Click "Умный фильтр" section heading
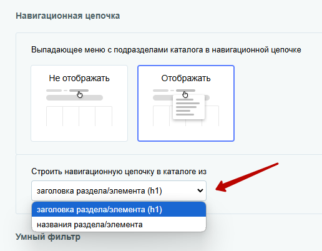322x251 pixels. 48,237
